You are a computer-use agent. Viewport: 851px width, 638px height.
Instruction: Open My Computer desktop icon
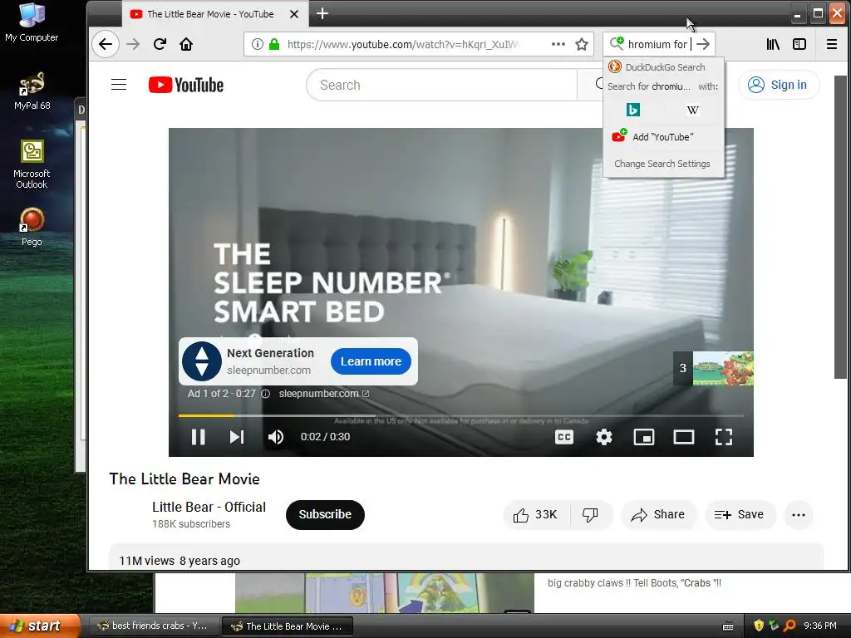coord(32,22)
